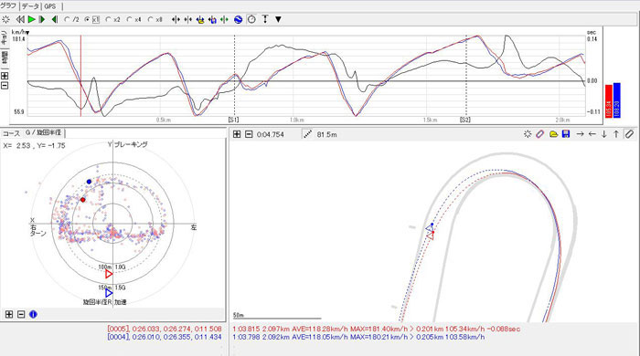The width and height of the screenshot is (640, 356).
Task: Save the map with floppy disk icon
Action: click(x=566, y=134)
